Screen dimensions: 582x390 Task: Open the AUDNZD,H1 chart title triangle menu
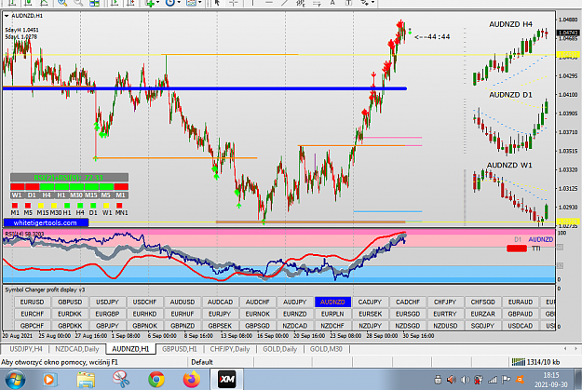point(7,16)
